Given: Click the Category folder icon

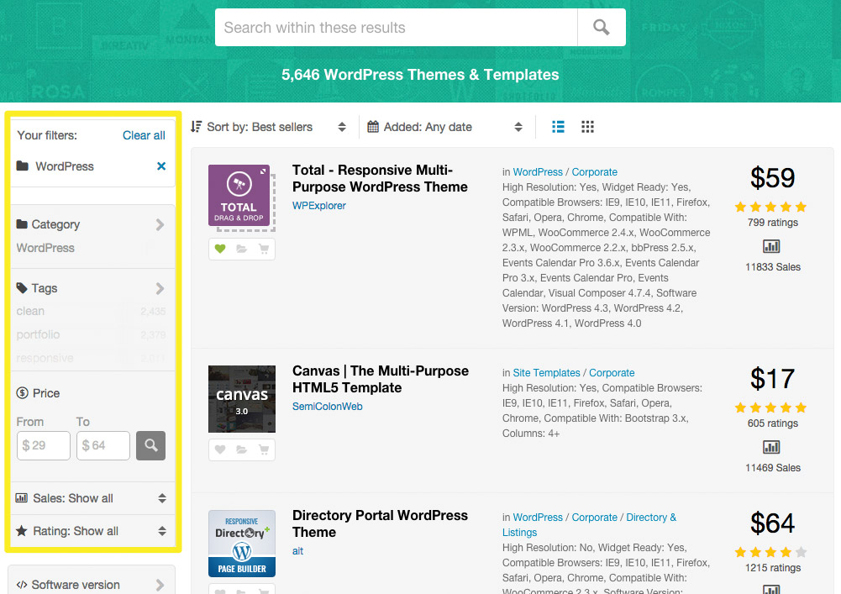Looking at the screenshot, I should (22, 223).
